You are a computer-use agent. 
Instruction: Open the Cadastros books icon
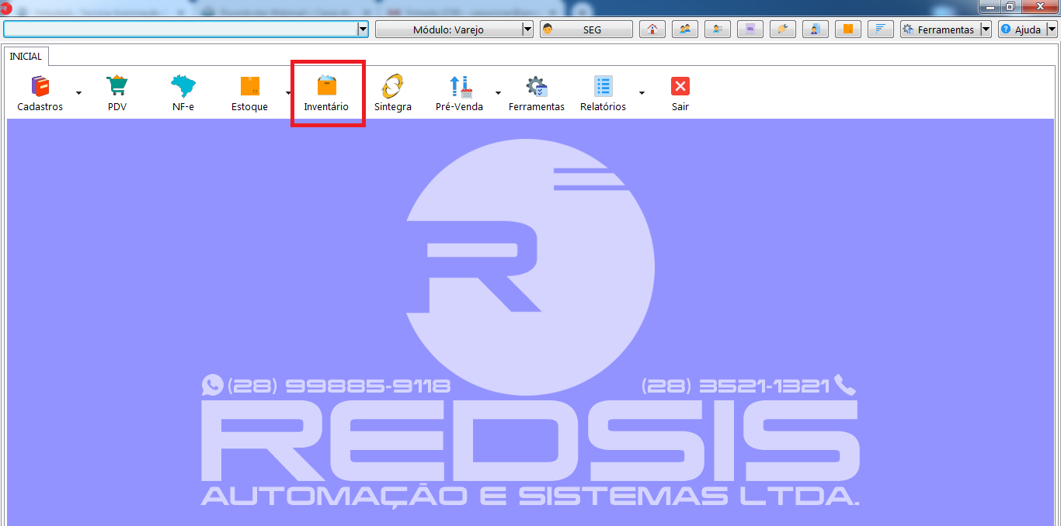pos(40,86)
